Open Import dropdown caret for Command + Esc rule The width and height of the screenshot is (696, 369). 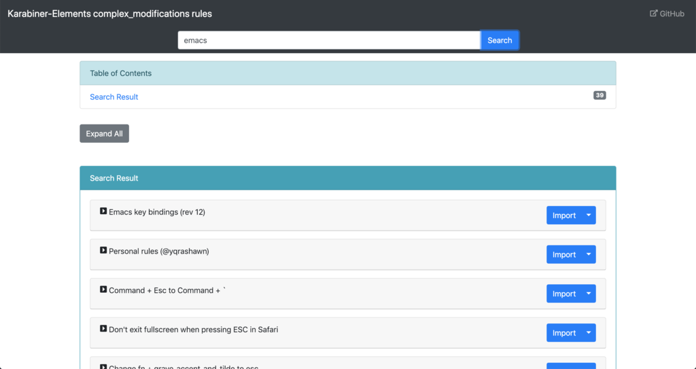point(589,294)
